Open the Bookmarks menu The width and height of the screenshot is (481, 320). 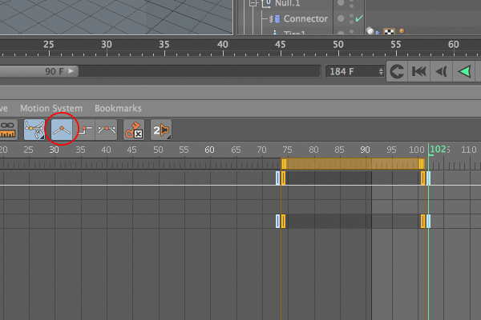(118, 109)
